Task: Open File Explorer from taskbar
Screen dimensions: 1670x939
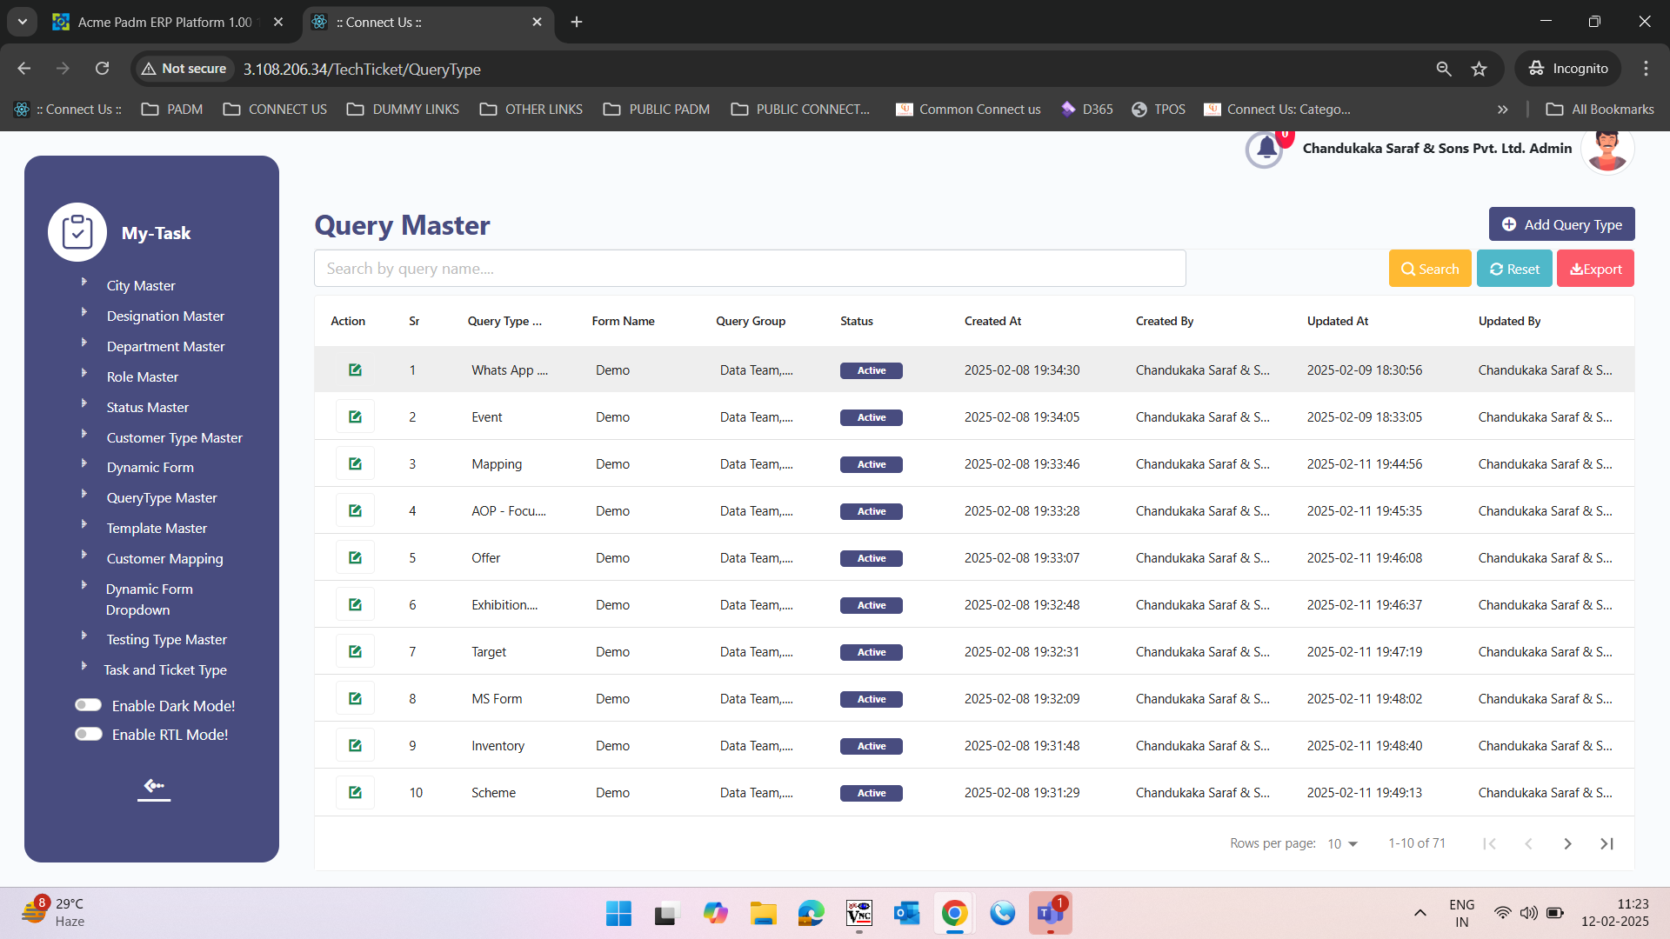Action: [x=763, y=913]
